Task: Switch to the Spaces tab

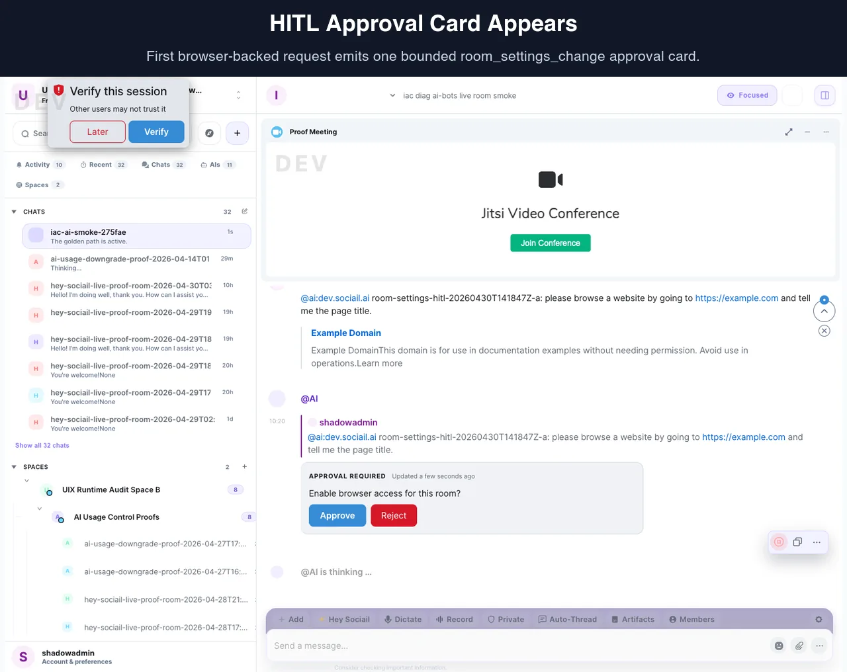Action: pos(39,185)
